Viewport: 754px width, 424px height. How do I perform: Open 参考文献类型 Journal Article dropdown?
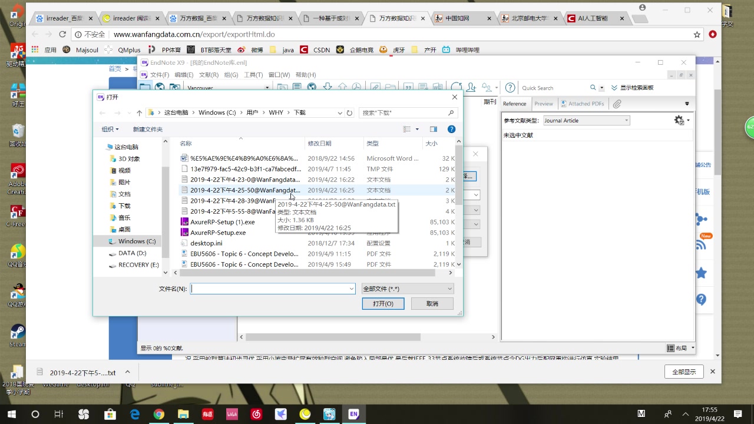coord(586,120)
